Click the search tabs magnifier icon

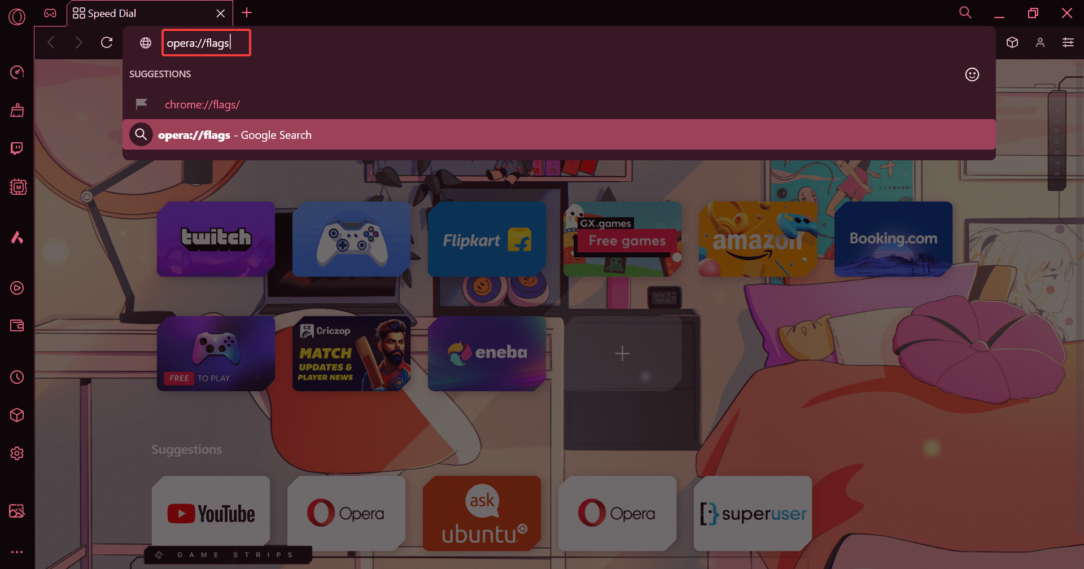tap(965, 12)
